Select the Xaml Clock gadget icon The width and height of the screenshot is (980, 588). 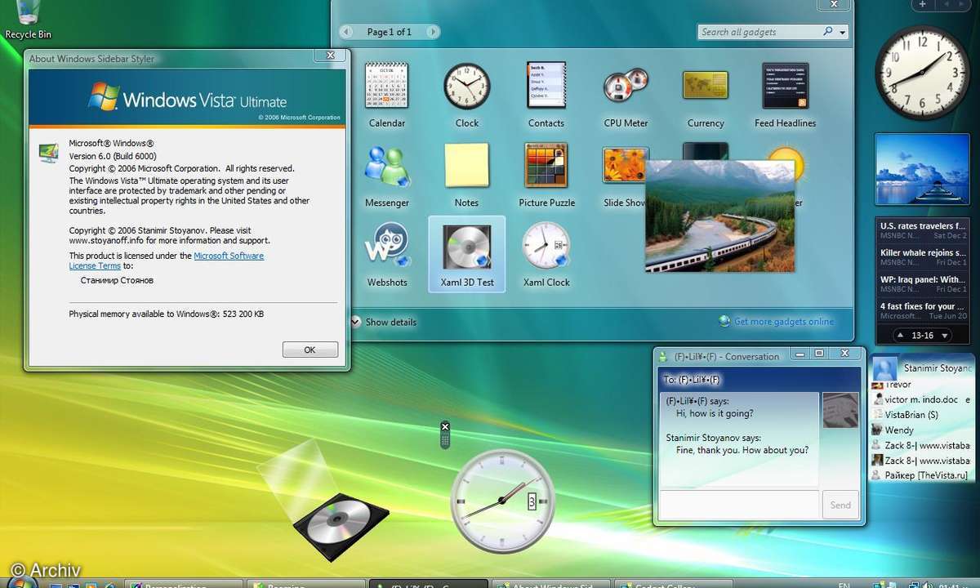546,245
